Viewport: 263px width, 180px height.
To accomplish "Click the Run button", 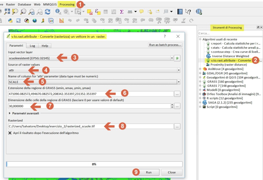I will [x=149, y=172].
